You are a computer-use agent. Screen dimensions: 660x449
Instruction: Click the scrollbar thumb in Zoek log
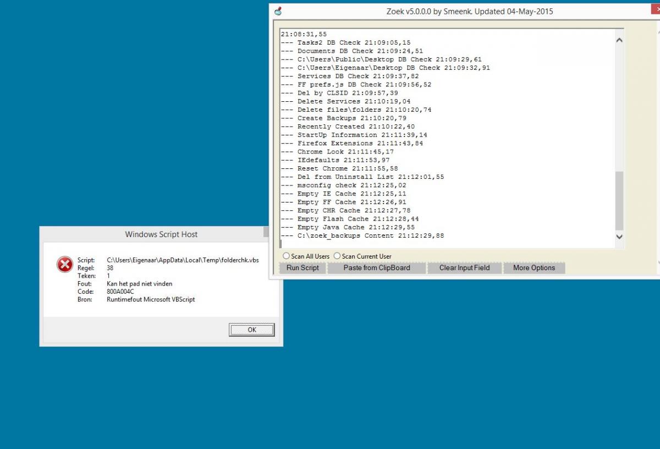tap(619, 201)
